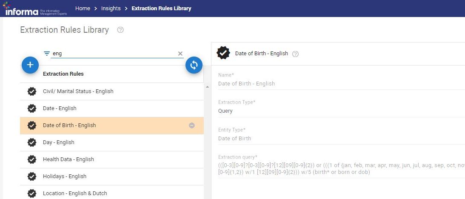Screen dimensions: 465x199
Task: Open help icon beside Extraction Rules Library title
Action: click(120, 30)
